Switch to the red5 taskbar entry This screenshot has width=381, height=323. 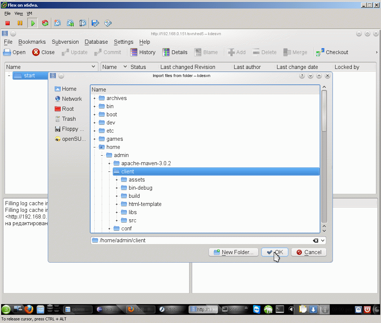(x=141, y=309)
